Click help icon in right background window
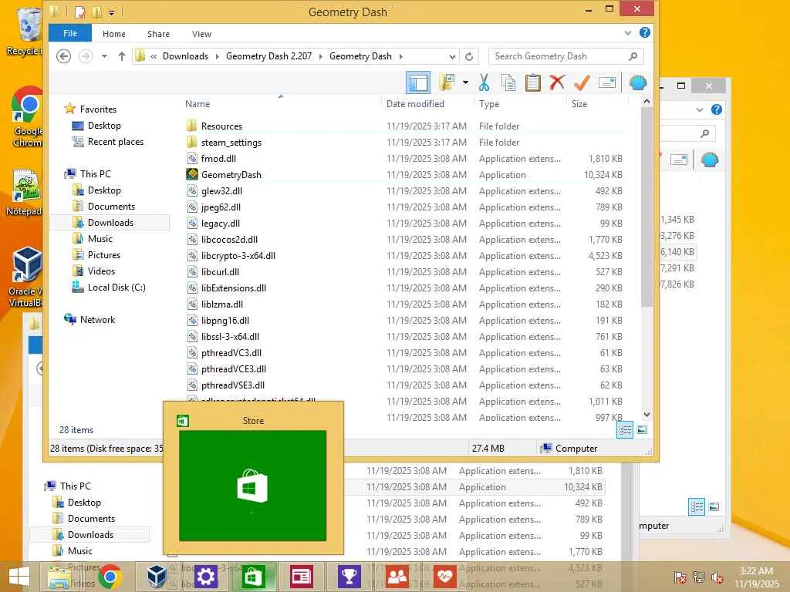This screenshot has height=592, width=790. (717, 109)
